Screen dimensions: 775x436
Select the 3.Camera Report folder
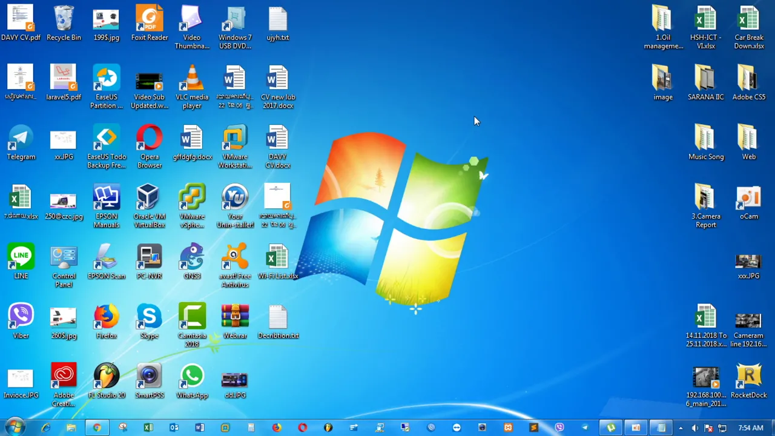tap(706, 206)
